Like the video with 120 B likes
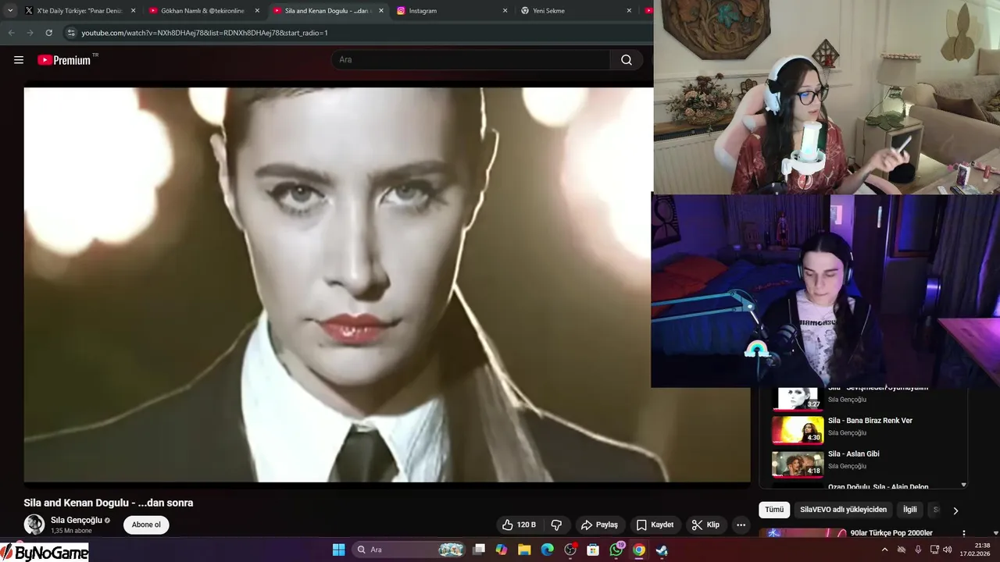 519,525
